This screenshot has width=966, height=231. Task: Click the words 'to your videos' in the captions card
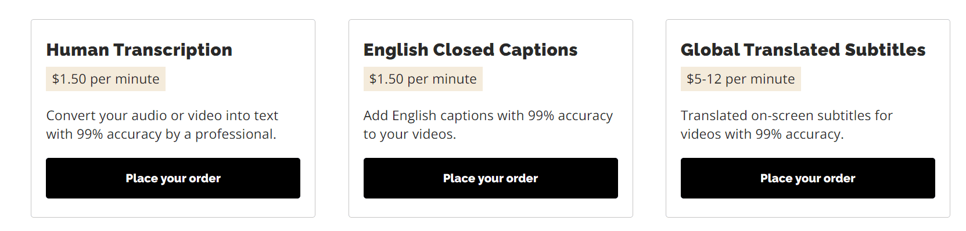[410, 135]
